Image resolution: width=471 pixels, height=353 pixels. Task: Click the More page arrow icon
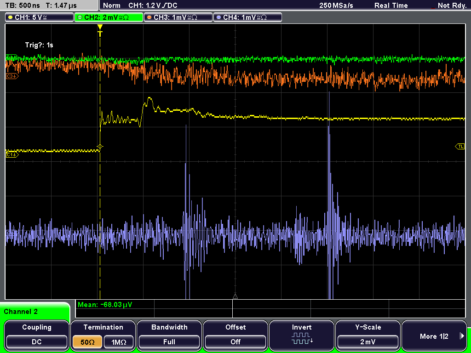(462, 336)
